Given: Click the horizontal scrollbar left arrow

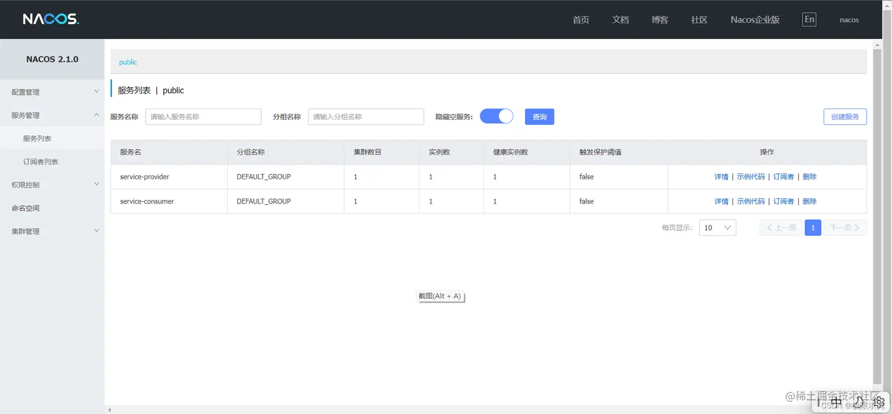Looking at the screenshot, I should [109, 409].
